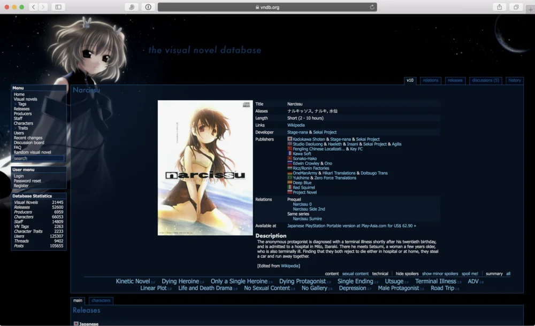
Task: Toggle the content tag filter
Action: tap(332, 274)
